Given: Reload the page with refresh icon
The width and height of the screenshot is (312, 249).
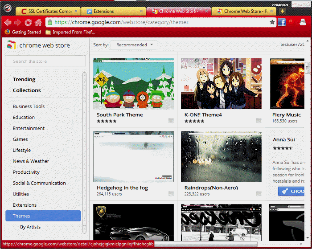Looking at the screenshot, I should pos(28,22).
